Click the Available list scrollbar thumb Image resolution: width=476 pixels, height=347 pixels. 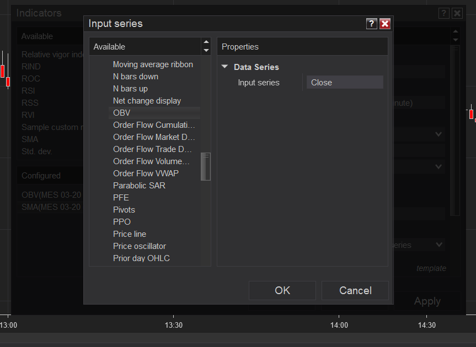click(x=206, y=166)
